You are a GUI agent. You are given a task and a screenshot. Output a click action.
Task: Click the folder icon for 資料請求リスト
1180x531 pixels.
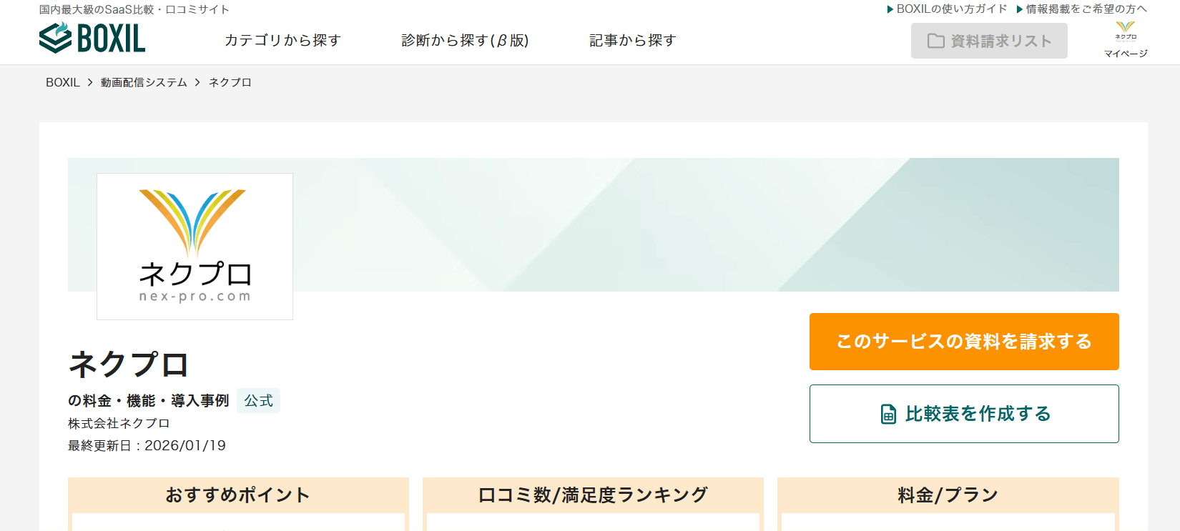(935, 41)
